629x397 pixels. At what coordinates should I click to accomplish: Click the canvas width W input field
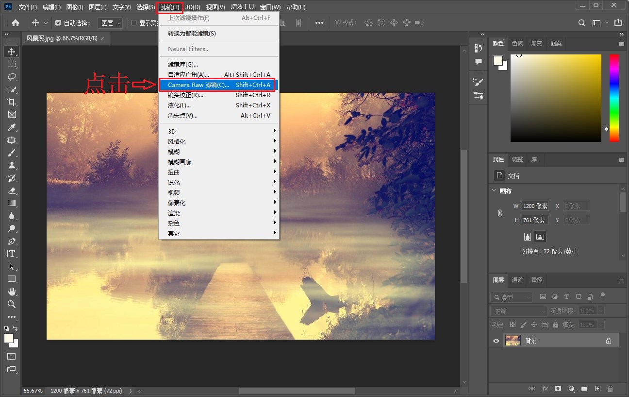(x=535, y=206)
